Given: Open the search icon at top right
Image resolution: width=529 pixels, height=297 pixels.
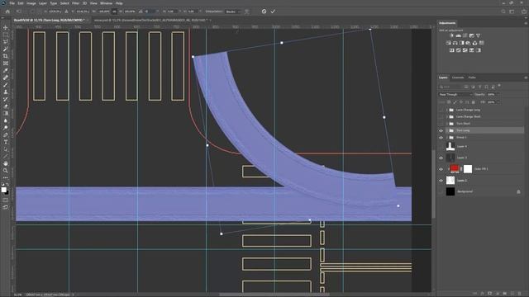Looking at the screenshot, I should pos(503,12).
